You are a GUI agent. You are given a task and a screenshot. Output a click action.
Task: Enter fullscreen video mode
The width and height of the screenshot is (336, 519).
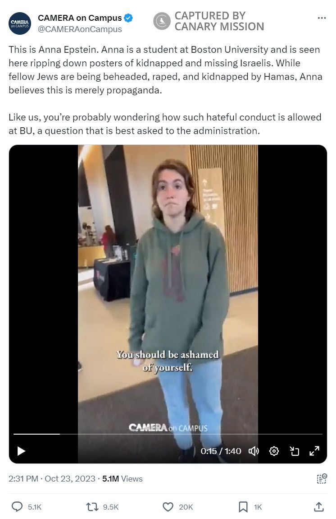point(314,451)
